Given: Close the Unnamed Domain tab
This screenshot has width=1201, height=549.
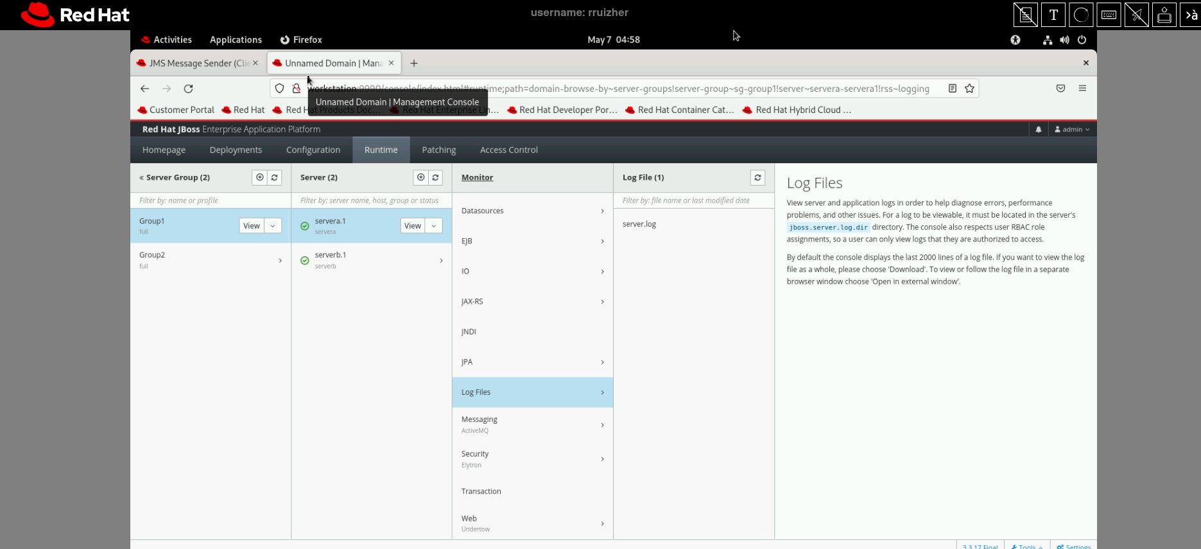Looking at the screenshot, I should click(391, 63).
